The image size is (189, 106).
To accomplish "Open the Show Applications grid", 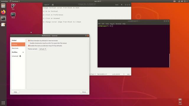I will (x=3, y=103).
